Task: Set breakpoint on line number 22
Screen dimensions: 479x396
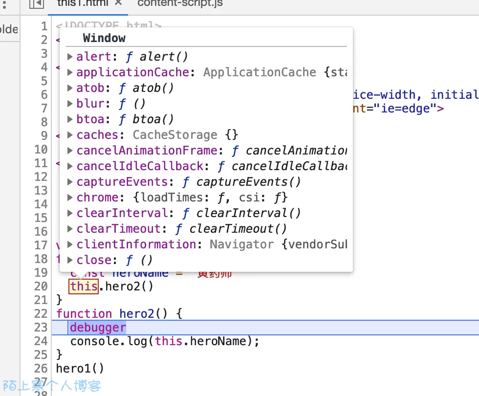Action: click(x=41, y=314)
